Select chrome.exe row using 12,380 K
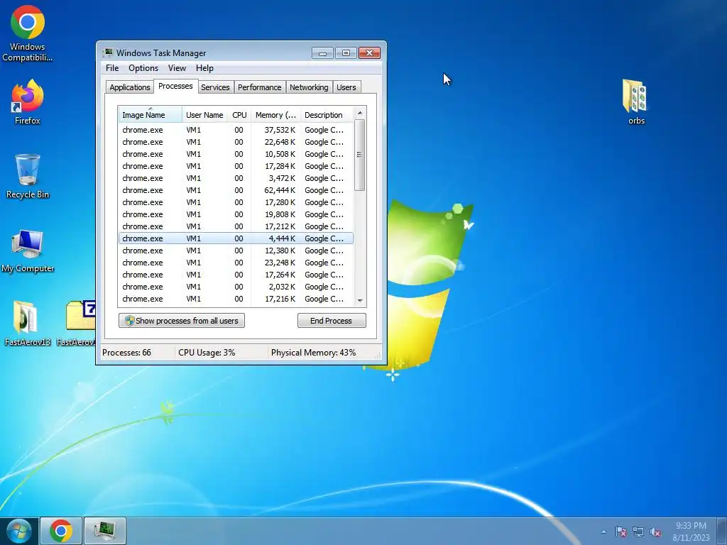This screenshot has width=727, height=545. [x=236, y=251]
